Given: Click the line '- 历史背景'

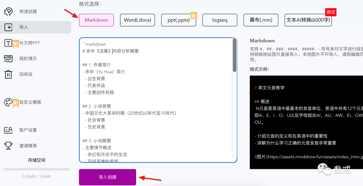Looking at the screenshot, I should tap(95, 127).
